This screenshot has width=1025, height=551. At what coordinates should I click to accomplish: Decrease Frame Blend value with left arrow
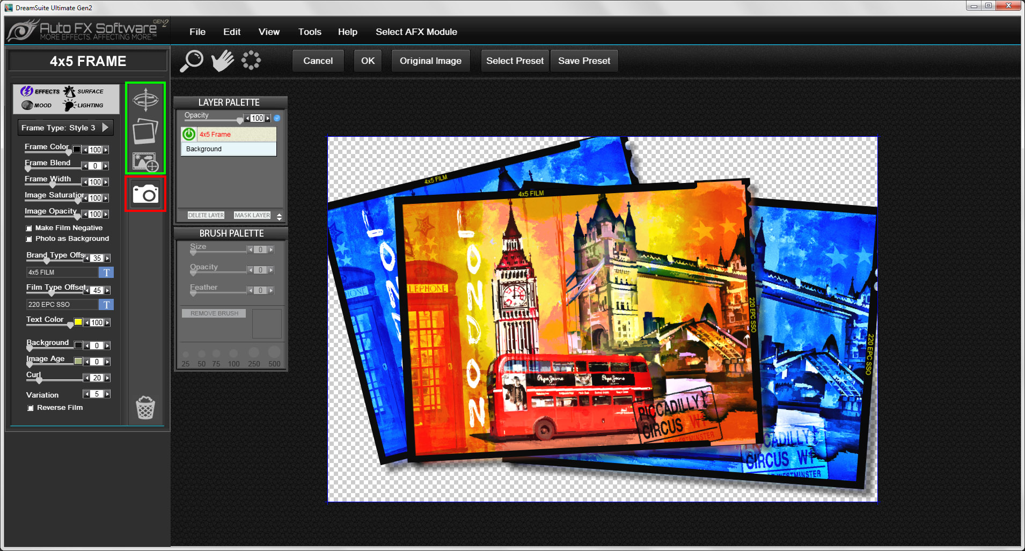tap(85, 166)
